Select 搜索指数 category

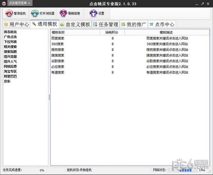[10, 52]
